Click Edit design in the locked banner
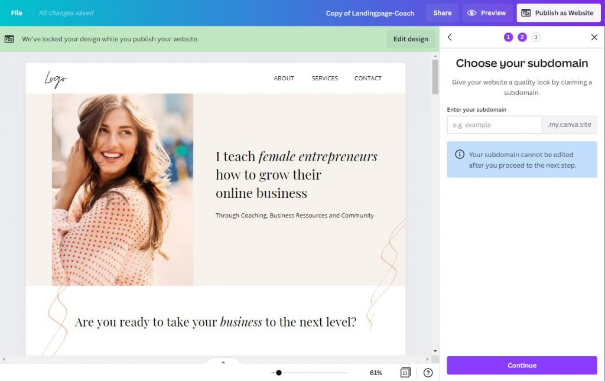The image size is (605, 381). click(x=411, y=38)
